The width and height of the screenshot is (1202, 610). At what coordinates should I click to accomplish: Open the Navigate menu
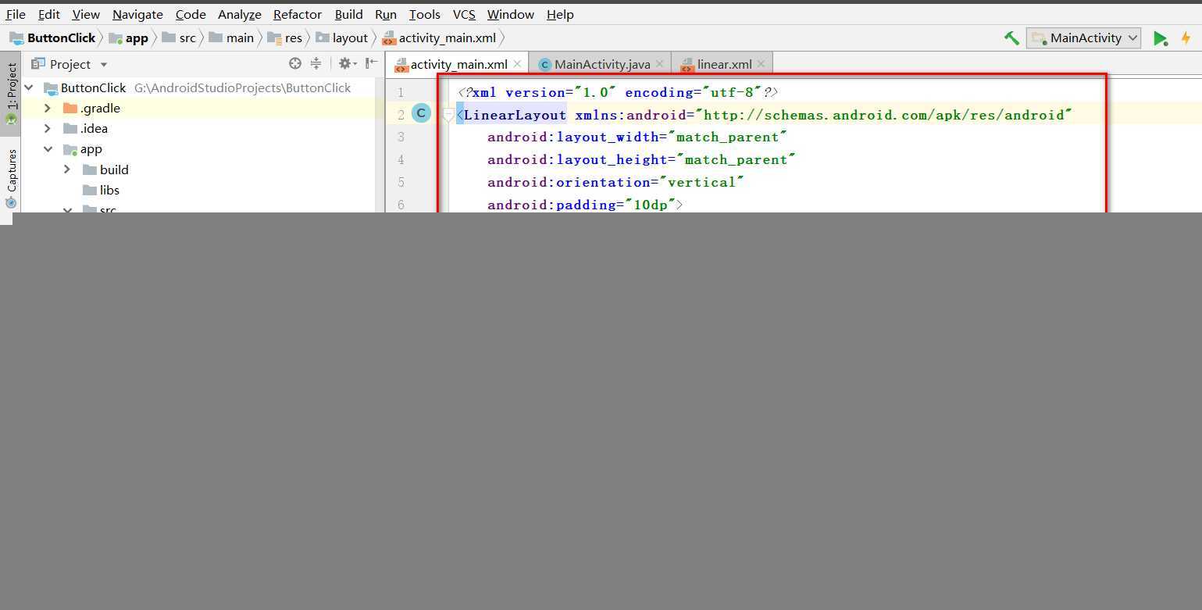pos(137,14)
